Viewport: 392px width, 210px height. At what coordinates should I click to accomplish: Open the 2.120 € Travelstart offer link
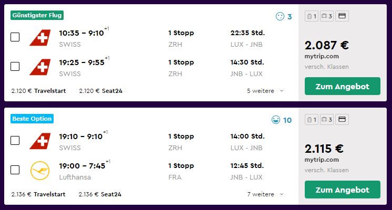[x=38, y=91]
